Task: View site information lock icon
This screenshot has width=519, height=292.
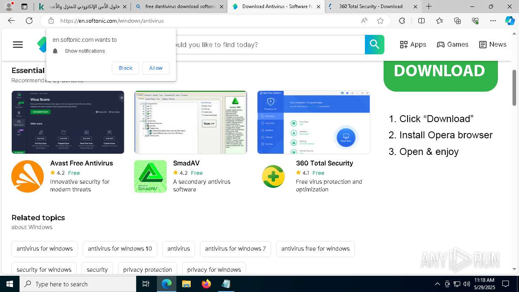Action: (51, 21)
